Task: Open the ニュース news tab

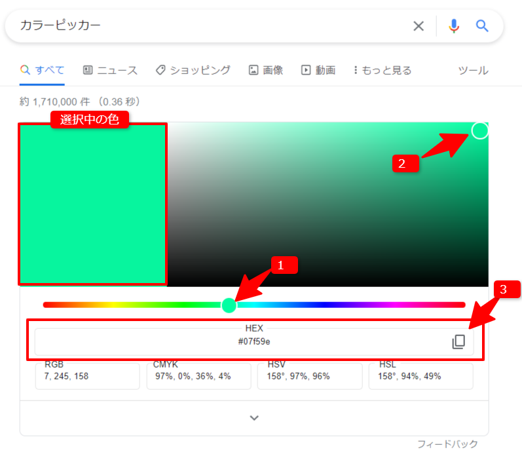Action: [110, 70]
